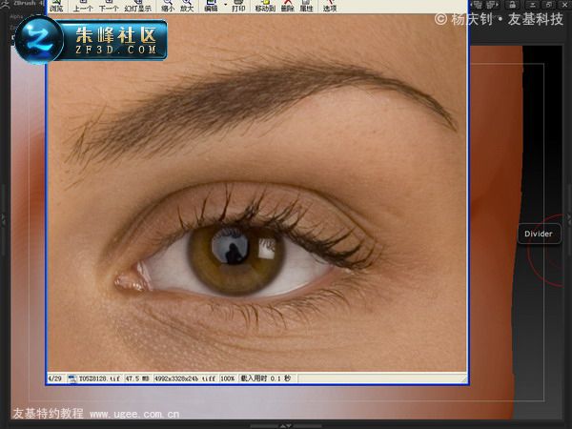Click the ZBrush bottom shelf divider arrows

pos(285,426)
